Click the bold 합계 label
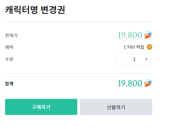170x129 pixels. coord(9,83)
